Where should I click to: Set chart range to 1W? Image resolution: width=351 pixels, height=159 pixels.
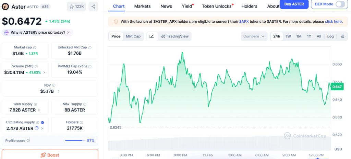pyautogui.click(x=288, y=36)
